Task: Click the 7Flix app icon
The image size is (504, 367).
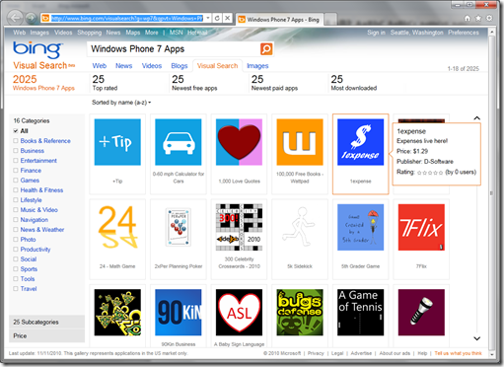Action: point(421,227)
